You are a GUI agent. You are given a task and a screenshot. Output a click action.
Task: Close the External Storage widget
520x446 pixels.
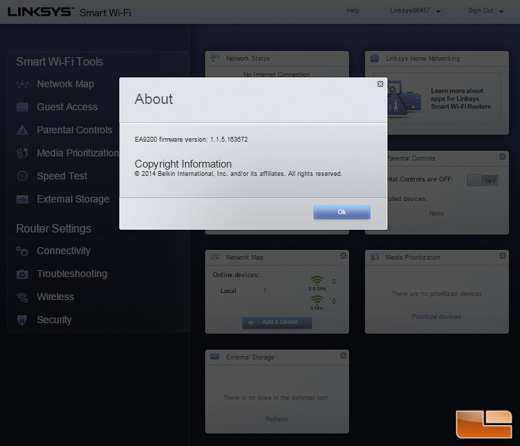[343, 355]
